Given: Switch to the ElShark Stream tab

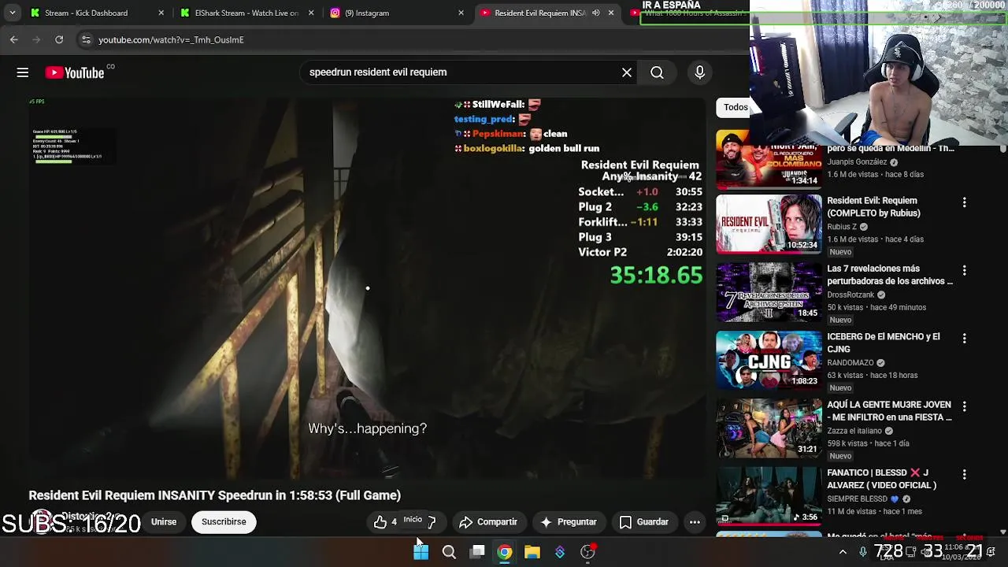Looking at the screenshot, I should click(x=246, y=13).
